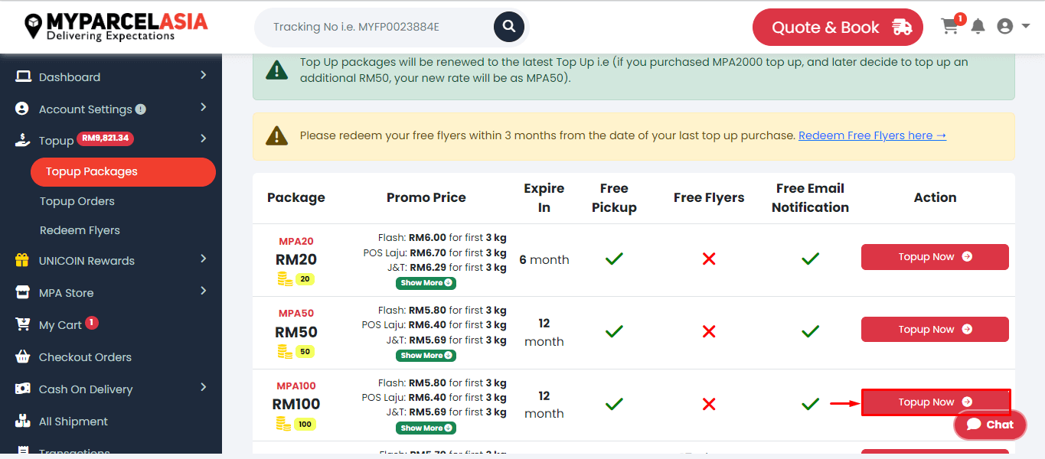1045x459 pixels.
Task: Expand the Dashboard menu chevron
Action: click(204, 75)
